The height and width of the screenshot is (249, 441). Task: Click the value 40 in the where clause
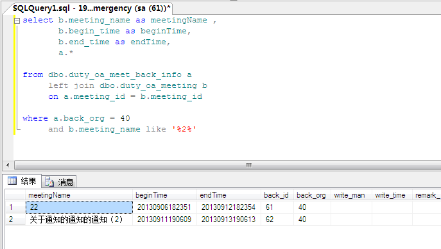click(125, 118)
